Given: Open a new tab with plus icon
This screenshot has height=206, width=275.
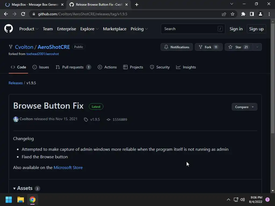Looking at the screenshot, I should [137, 5].
